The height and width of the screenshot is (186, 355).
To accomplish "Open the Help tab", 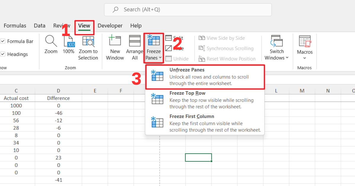I will (136, 26).
